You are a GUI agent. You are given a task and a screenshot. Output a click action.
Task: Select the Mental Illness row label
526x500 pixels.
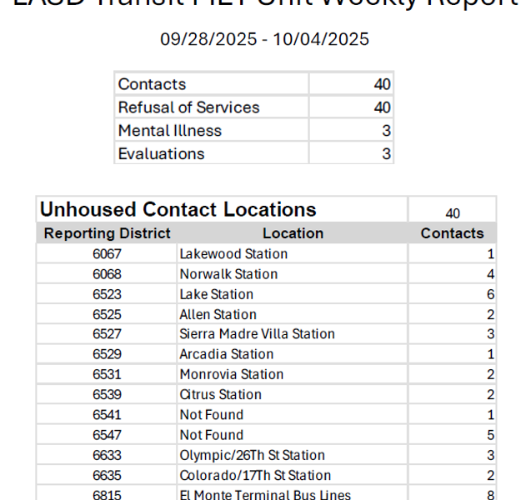170,131
